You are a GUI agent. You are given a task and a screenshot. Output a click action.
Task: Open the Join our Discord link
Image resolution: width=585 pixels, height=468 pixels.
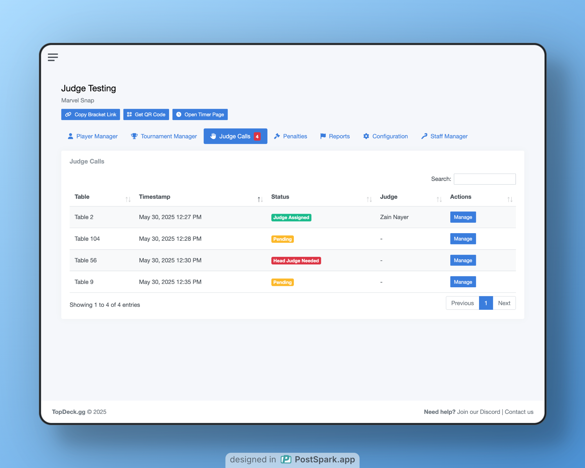tap(478, 412)
